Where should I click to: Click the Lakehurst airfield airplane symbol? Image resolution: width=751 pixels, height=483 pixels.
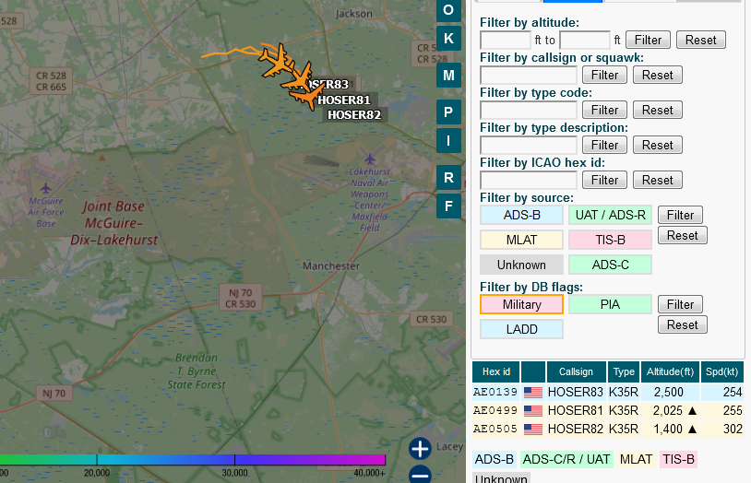click(x=370, y=158)
